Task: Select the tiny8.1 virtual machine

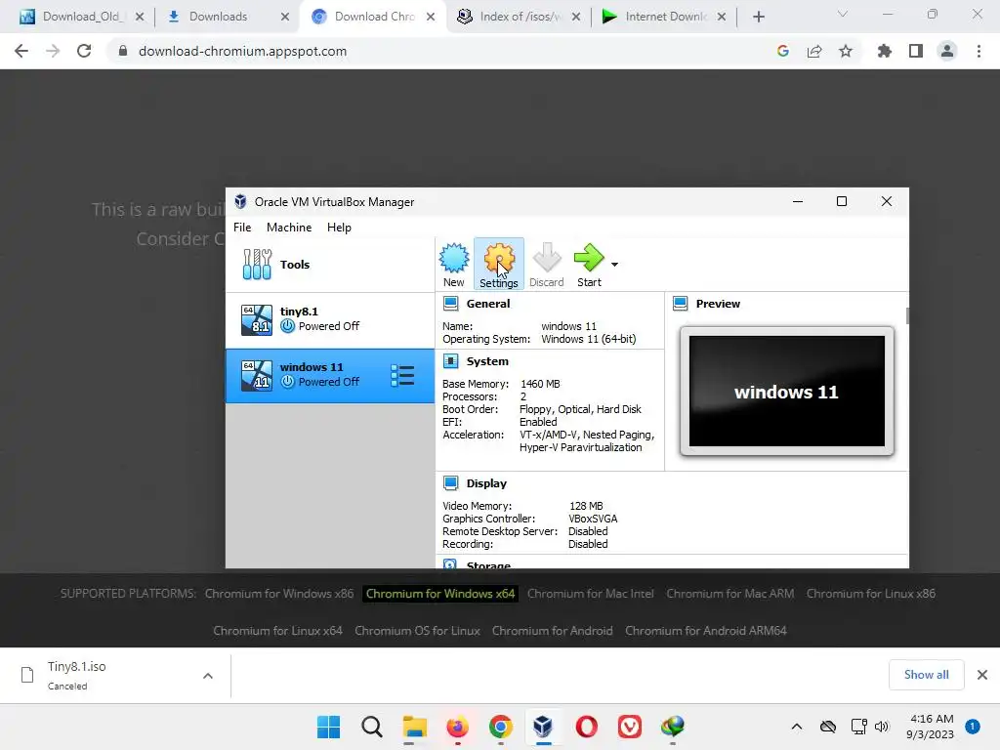Action: (x=330, y=319)
